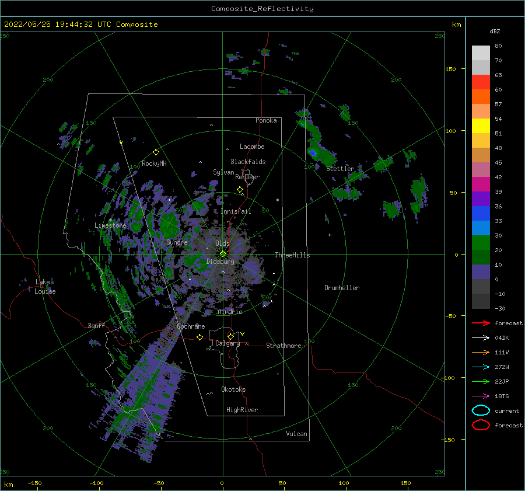Click the Lacombe label
The width and height of the screenshot is (525, 491).
coord(252,147)
